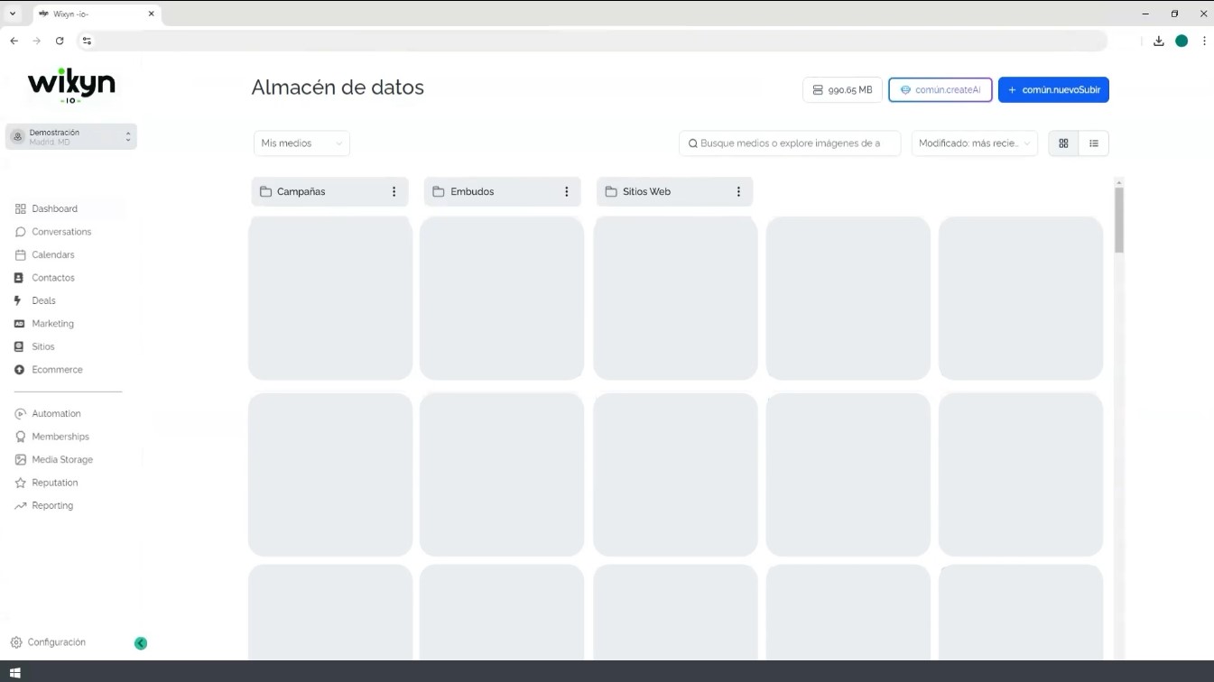The height and width of the screenshot is (682, 1214).
Task: Open Embudos folder options menu
Action: (x=567, y=191)
